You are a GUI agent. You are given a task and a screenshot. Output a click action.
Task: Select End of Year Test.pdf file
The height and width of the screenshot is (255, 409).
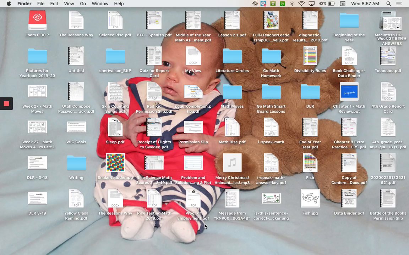310,127
